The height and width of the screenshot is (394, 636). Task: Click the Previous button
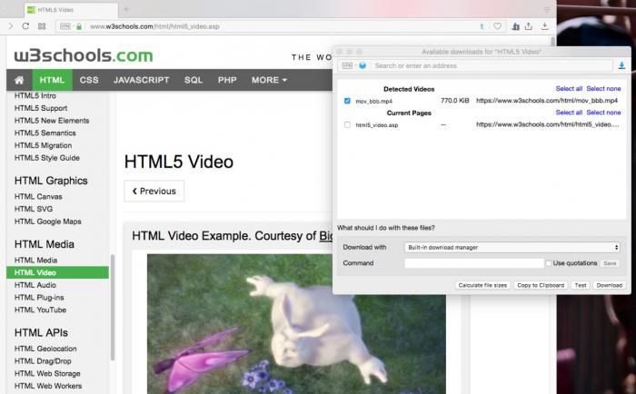[154, 191]
